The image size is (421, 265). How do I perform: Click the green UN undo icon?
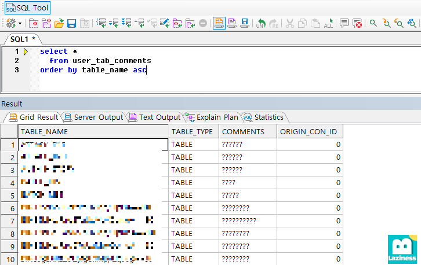(x=261, y=24)
